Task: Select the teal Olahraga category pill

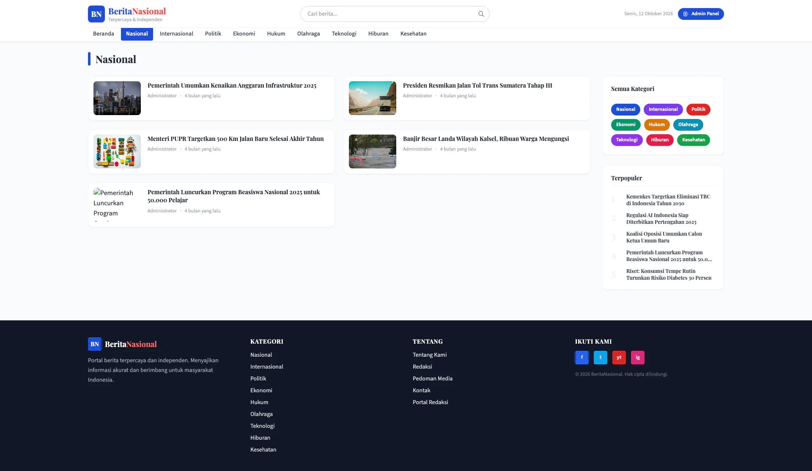Action: [x=688, y=125]
